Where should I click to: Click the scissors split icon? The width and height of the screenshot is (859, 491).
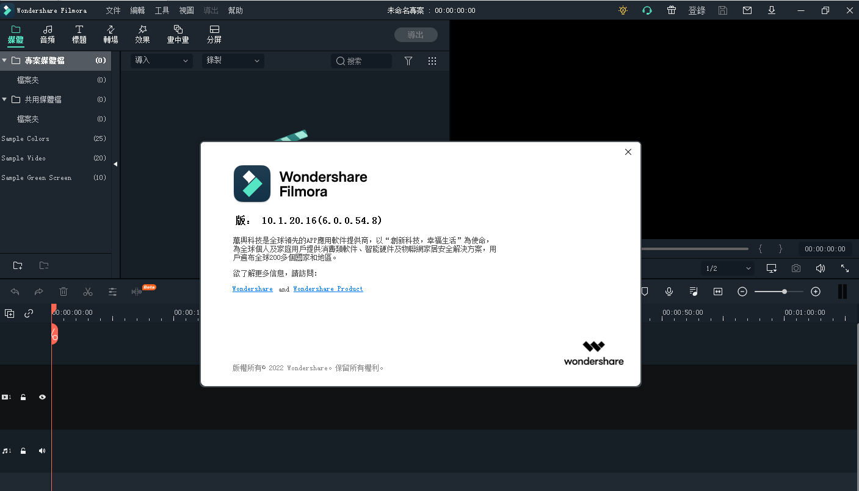pos(88,292)
